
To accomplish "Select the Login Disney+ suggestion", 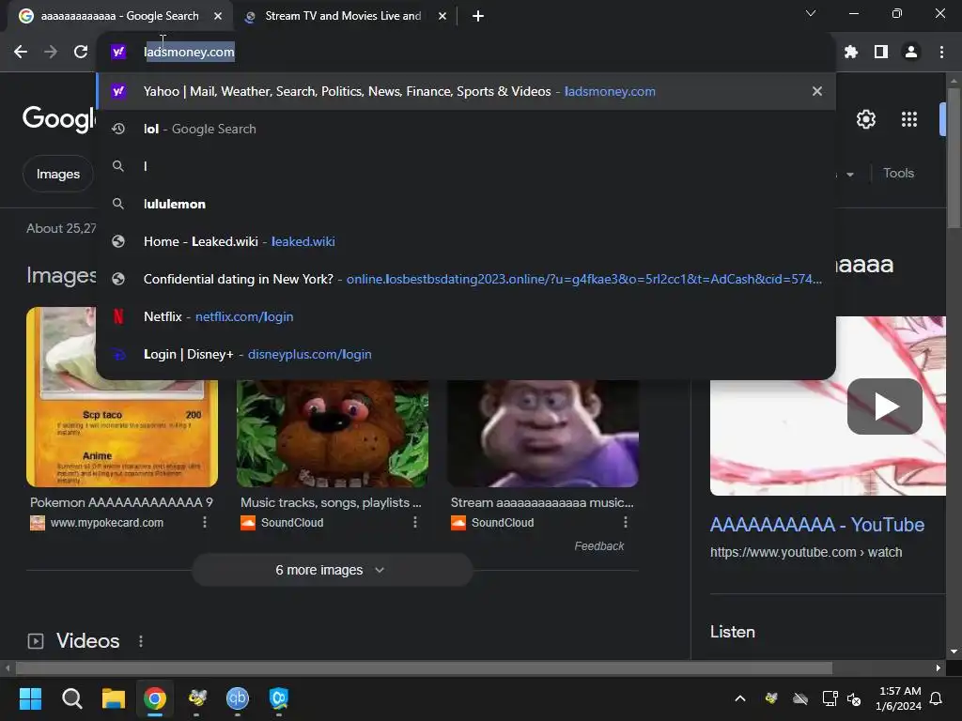I will coord(466,354).
